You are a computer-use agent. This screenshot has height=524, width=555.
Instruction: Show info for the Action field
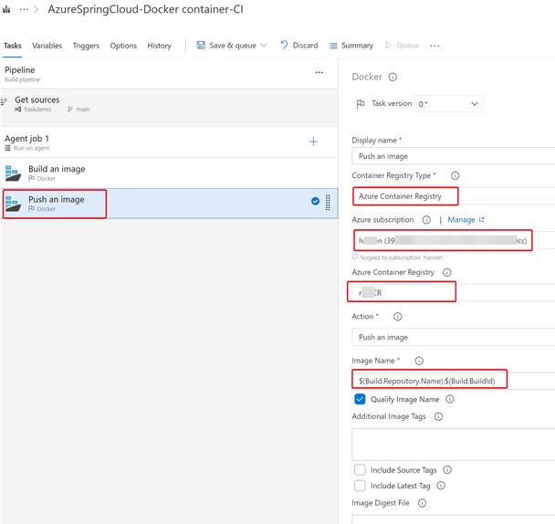[x=397, y=317]
